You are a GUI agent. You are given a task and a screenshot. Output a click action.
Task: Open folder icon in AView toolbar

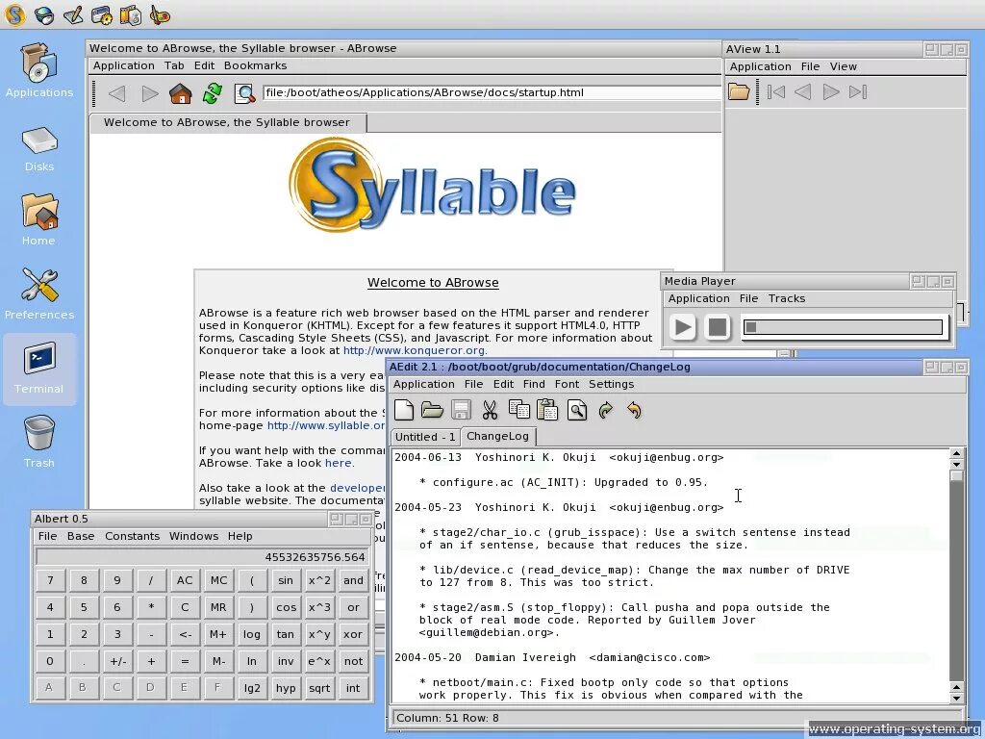[x=739, y=91]
